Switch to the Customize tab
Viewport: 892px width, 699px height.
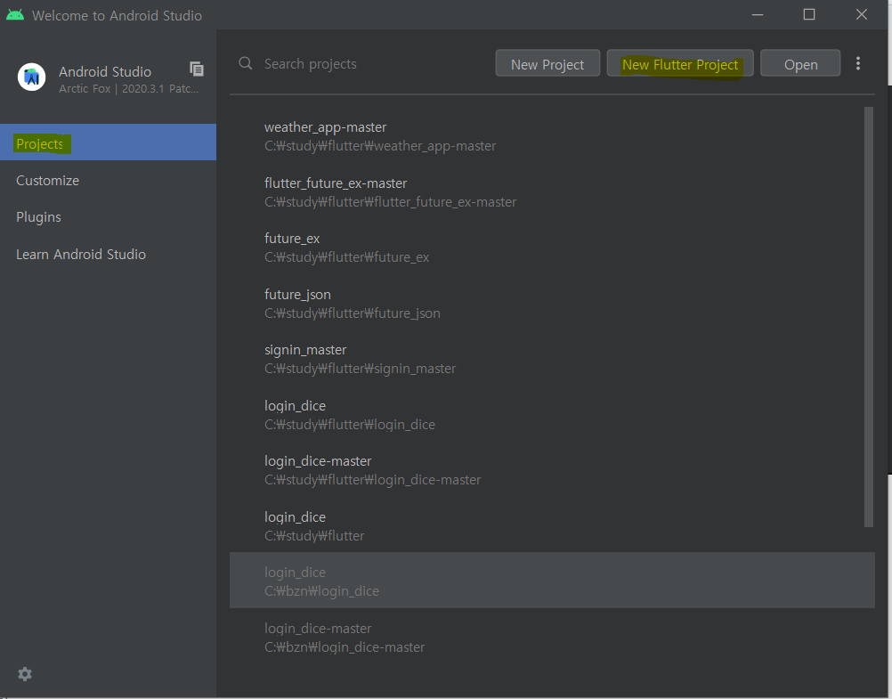point(108,181)
